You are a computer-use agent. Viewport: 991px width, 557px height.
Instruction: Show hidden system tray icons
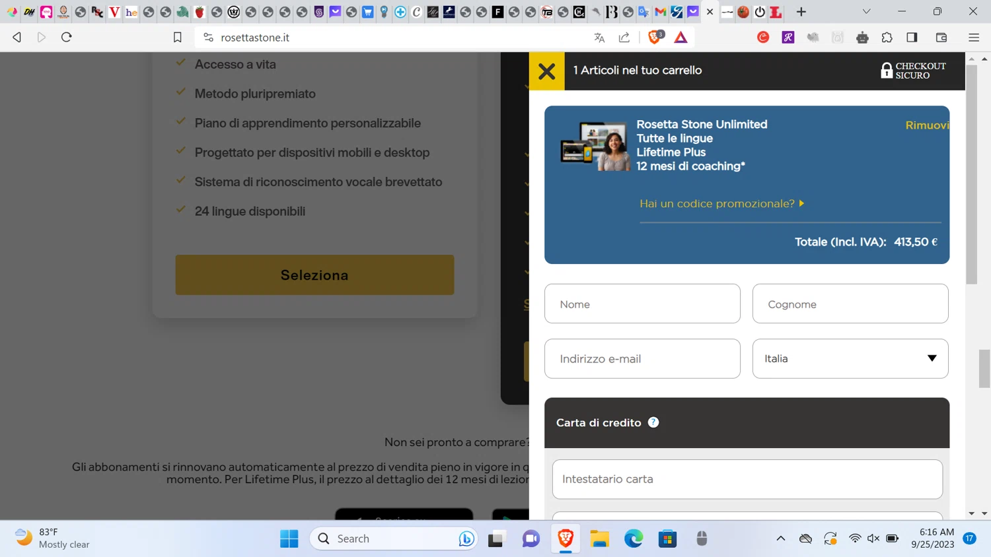pos(780,539)
